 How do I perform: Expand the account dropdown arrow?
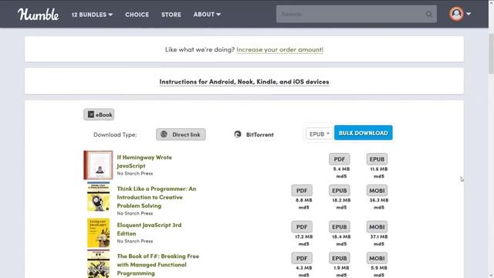click(469, 14)
